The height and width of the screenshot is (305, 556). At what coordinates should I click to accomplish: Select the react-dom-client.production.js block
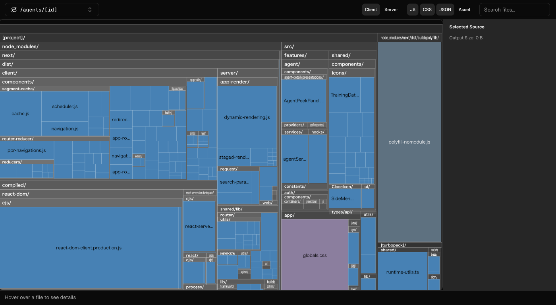click(x=89, y=248)
